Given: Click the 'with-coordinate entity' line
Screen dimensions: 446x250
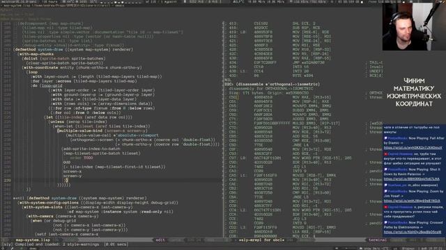Looking at the screenshot, I should pos(82,68).
